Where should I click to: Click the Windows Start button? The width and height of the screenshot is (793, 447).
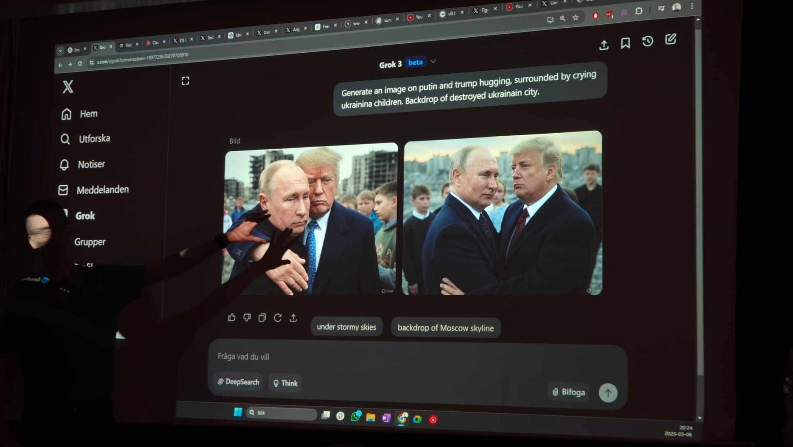pos(238,412)
